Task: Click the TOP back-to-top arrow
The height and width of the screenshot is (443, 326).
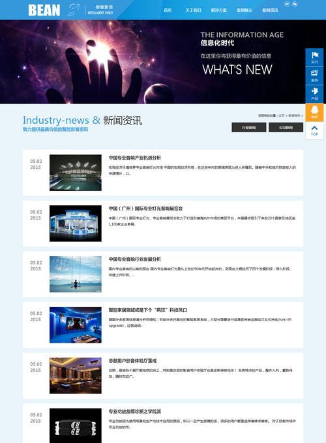Action: tap(314, 130)
